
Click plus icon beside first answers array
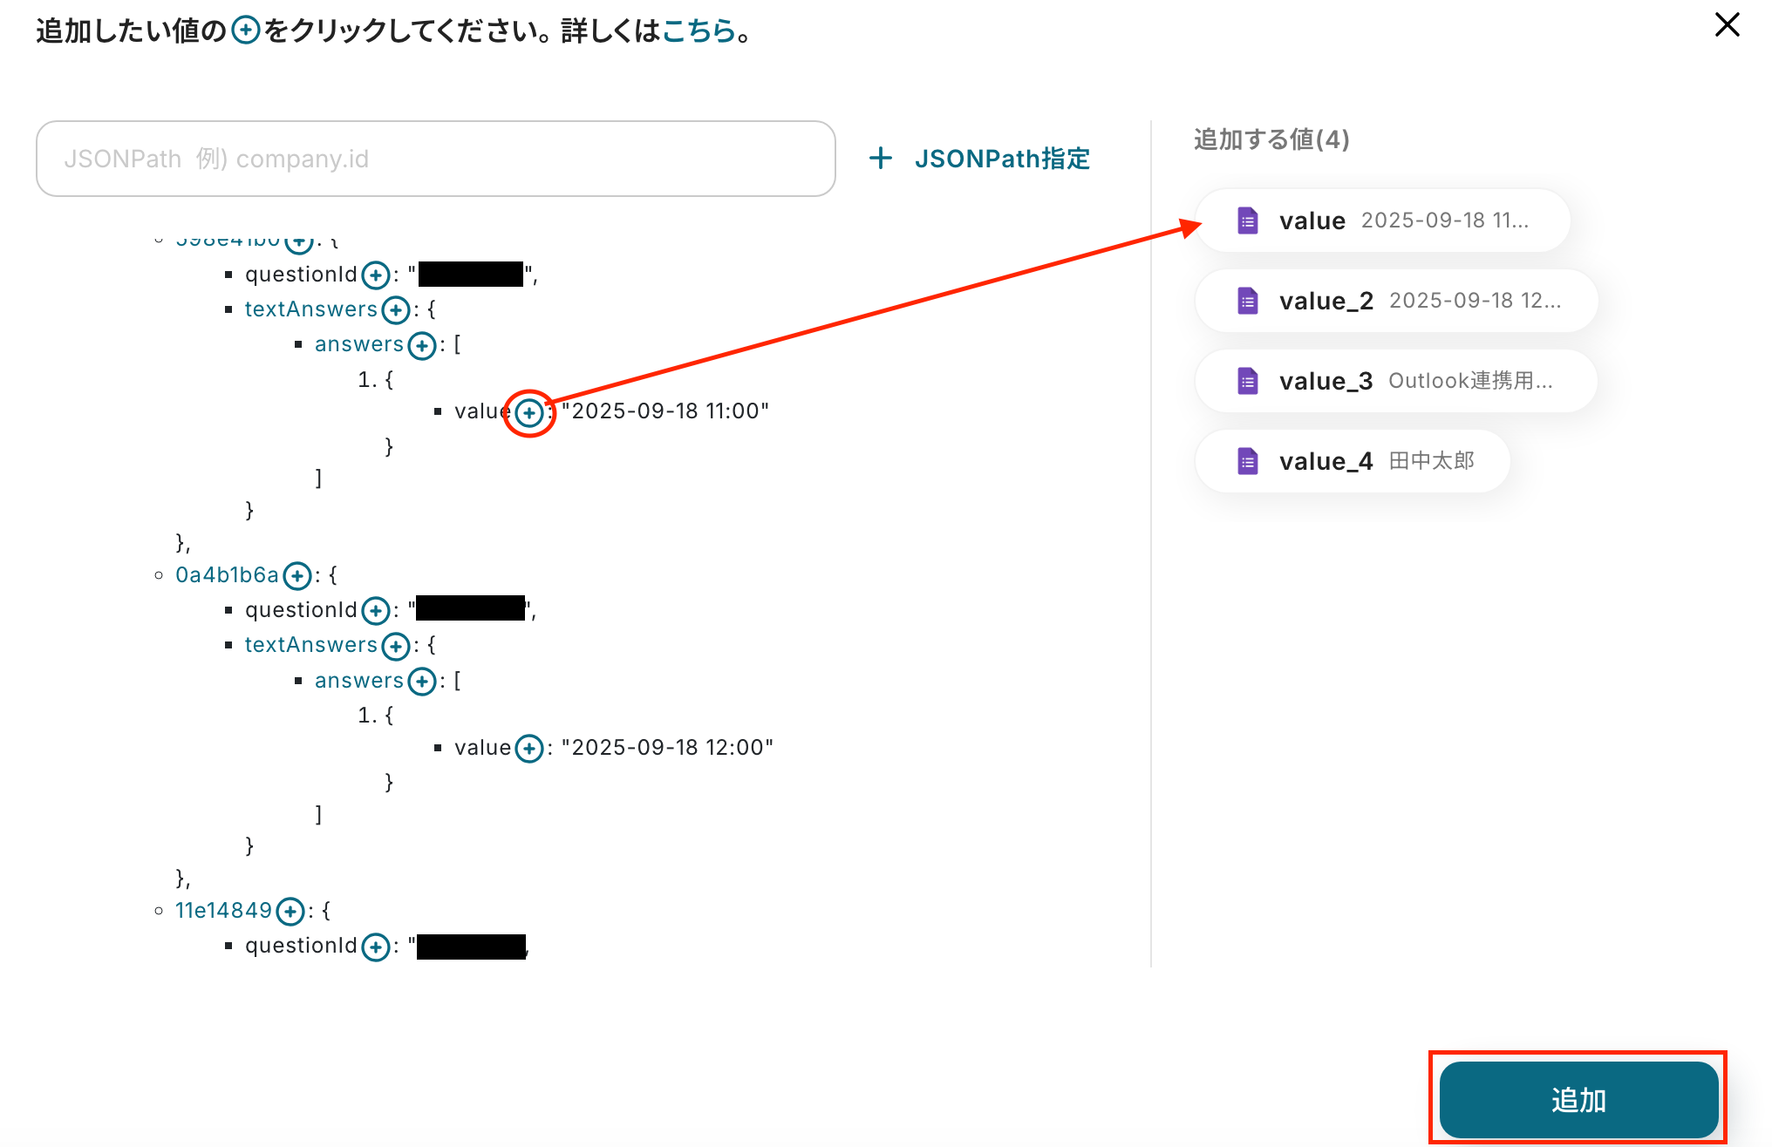coord(422,345)
